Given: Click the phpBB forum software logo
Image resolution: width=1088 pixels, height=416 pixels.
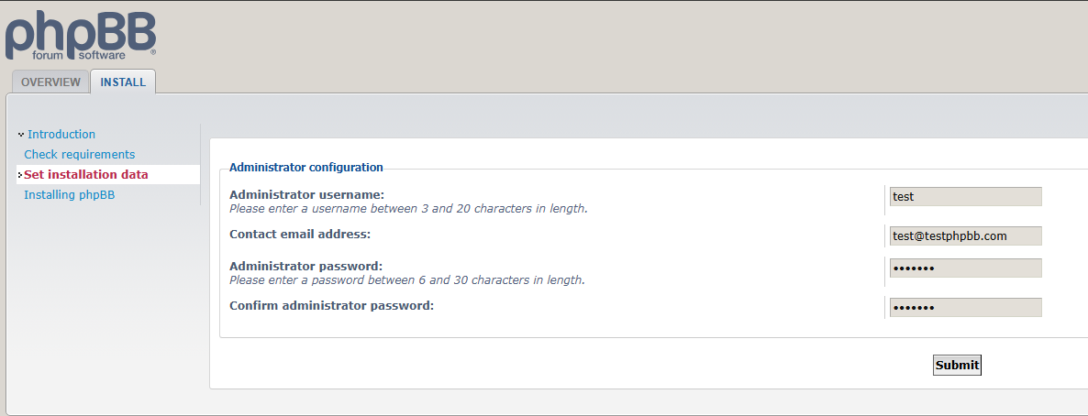Looking at the screenshot, I should (81, 36).
